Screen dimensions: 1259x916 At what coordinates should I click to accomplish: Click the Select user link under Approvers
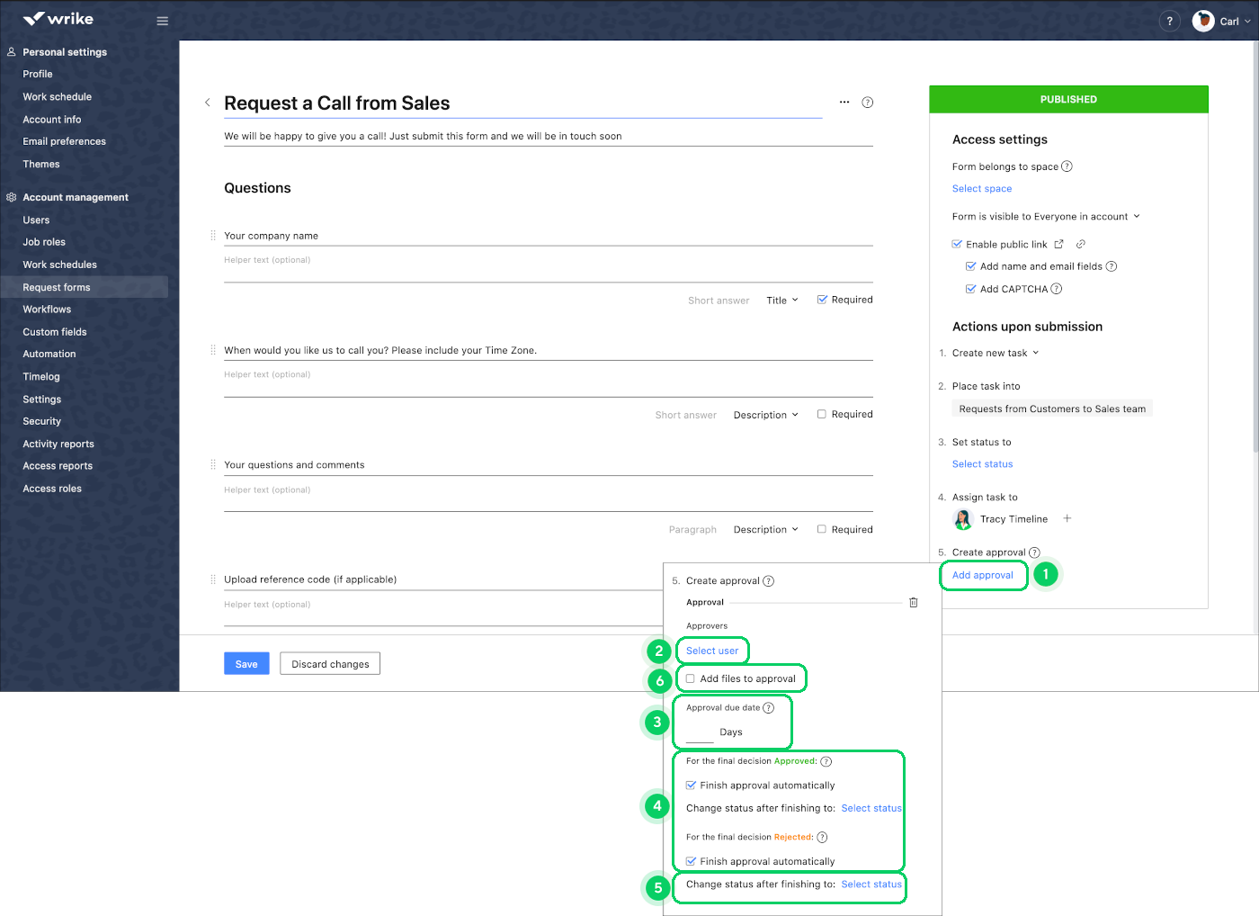point(711,651)
